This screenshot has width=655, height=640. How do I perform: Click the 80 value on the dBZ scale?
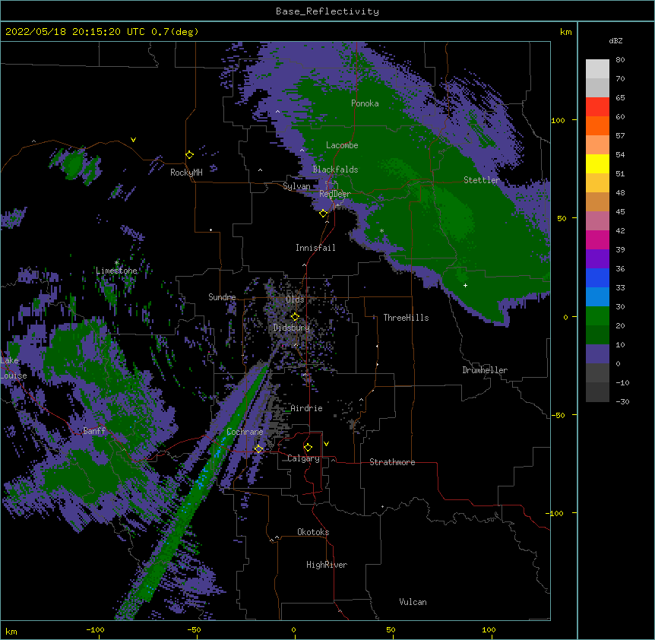click(620, 60)
